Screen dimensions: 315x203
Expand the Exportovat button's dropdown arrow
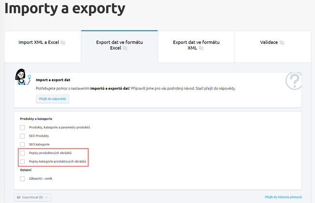47,197
